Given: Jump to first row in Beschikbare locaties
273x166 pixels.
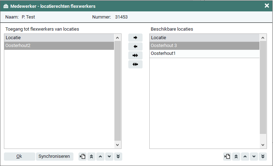Looking at the screenshot, I should 236,156.
